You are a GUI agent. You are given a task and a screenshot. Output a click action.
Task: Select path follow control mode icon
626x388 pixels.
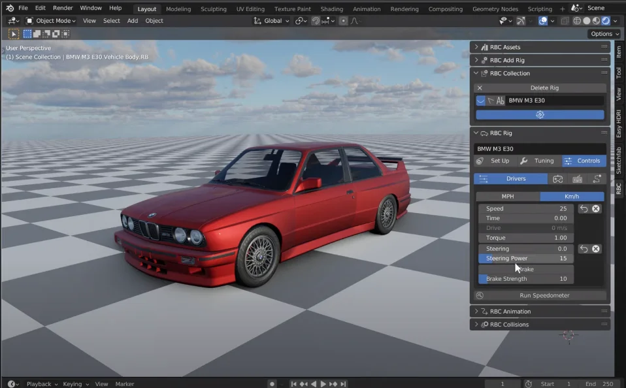pos(597,179)
